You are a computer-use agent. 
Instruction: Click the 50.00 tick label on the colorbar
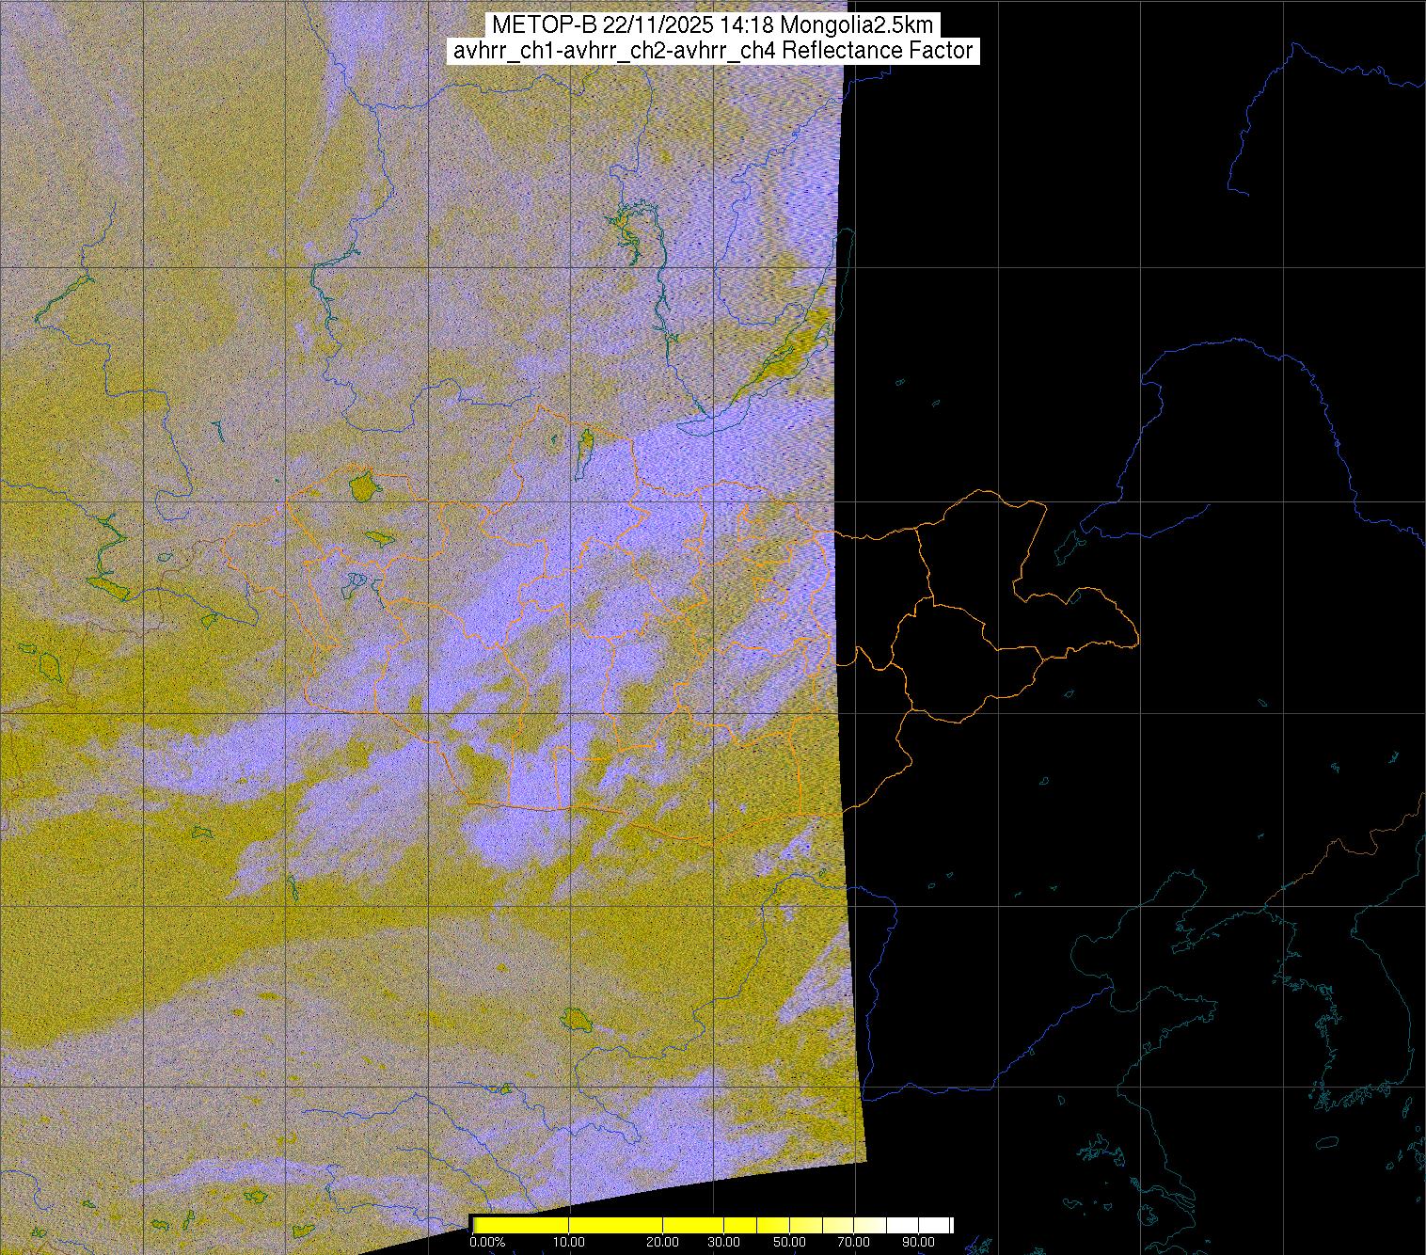coord(790,1242)
